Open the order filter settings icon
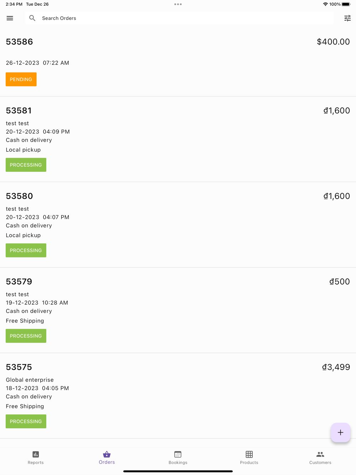The image size is (356, 475). tap(347, 18)
